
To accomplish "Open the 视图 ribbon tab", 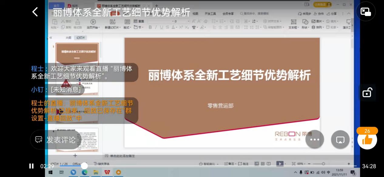I will (195, 14).
